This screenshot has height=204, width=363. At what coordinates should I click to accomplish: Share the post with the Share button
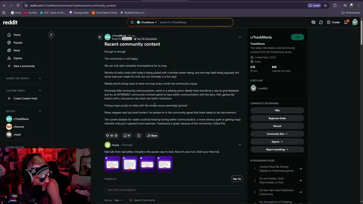[x=152, y=136]
